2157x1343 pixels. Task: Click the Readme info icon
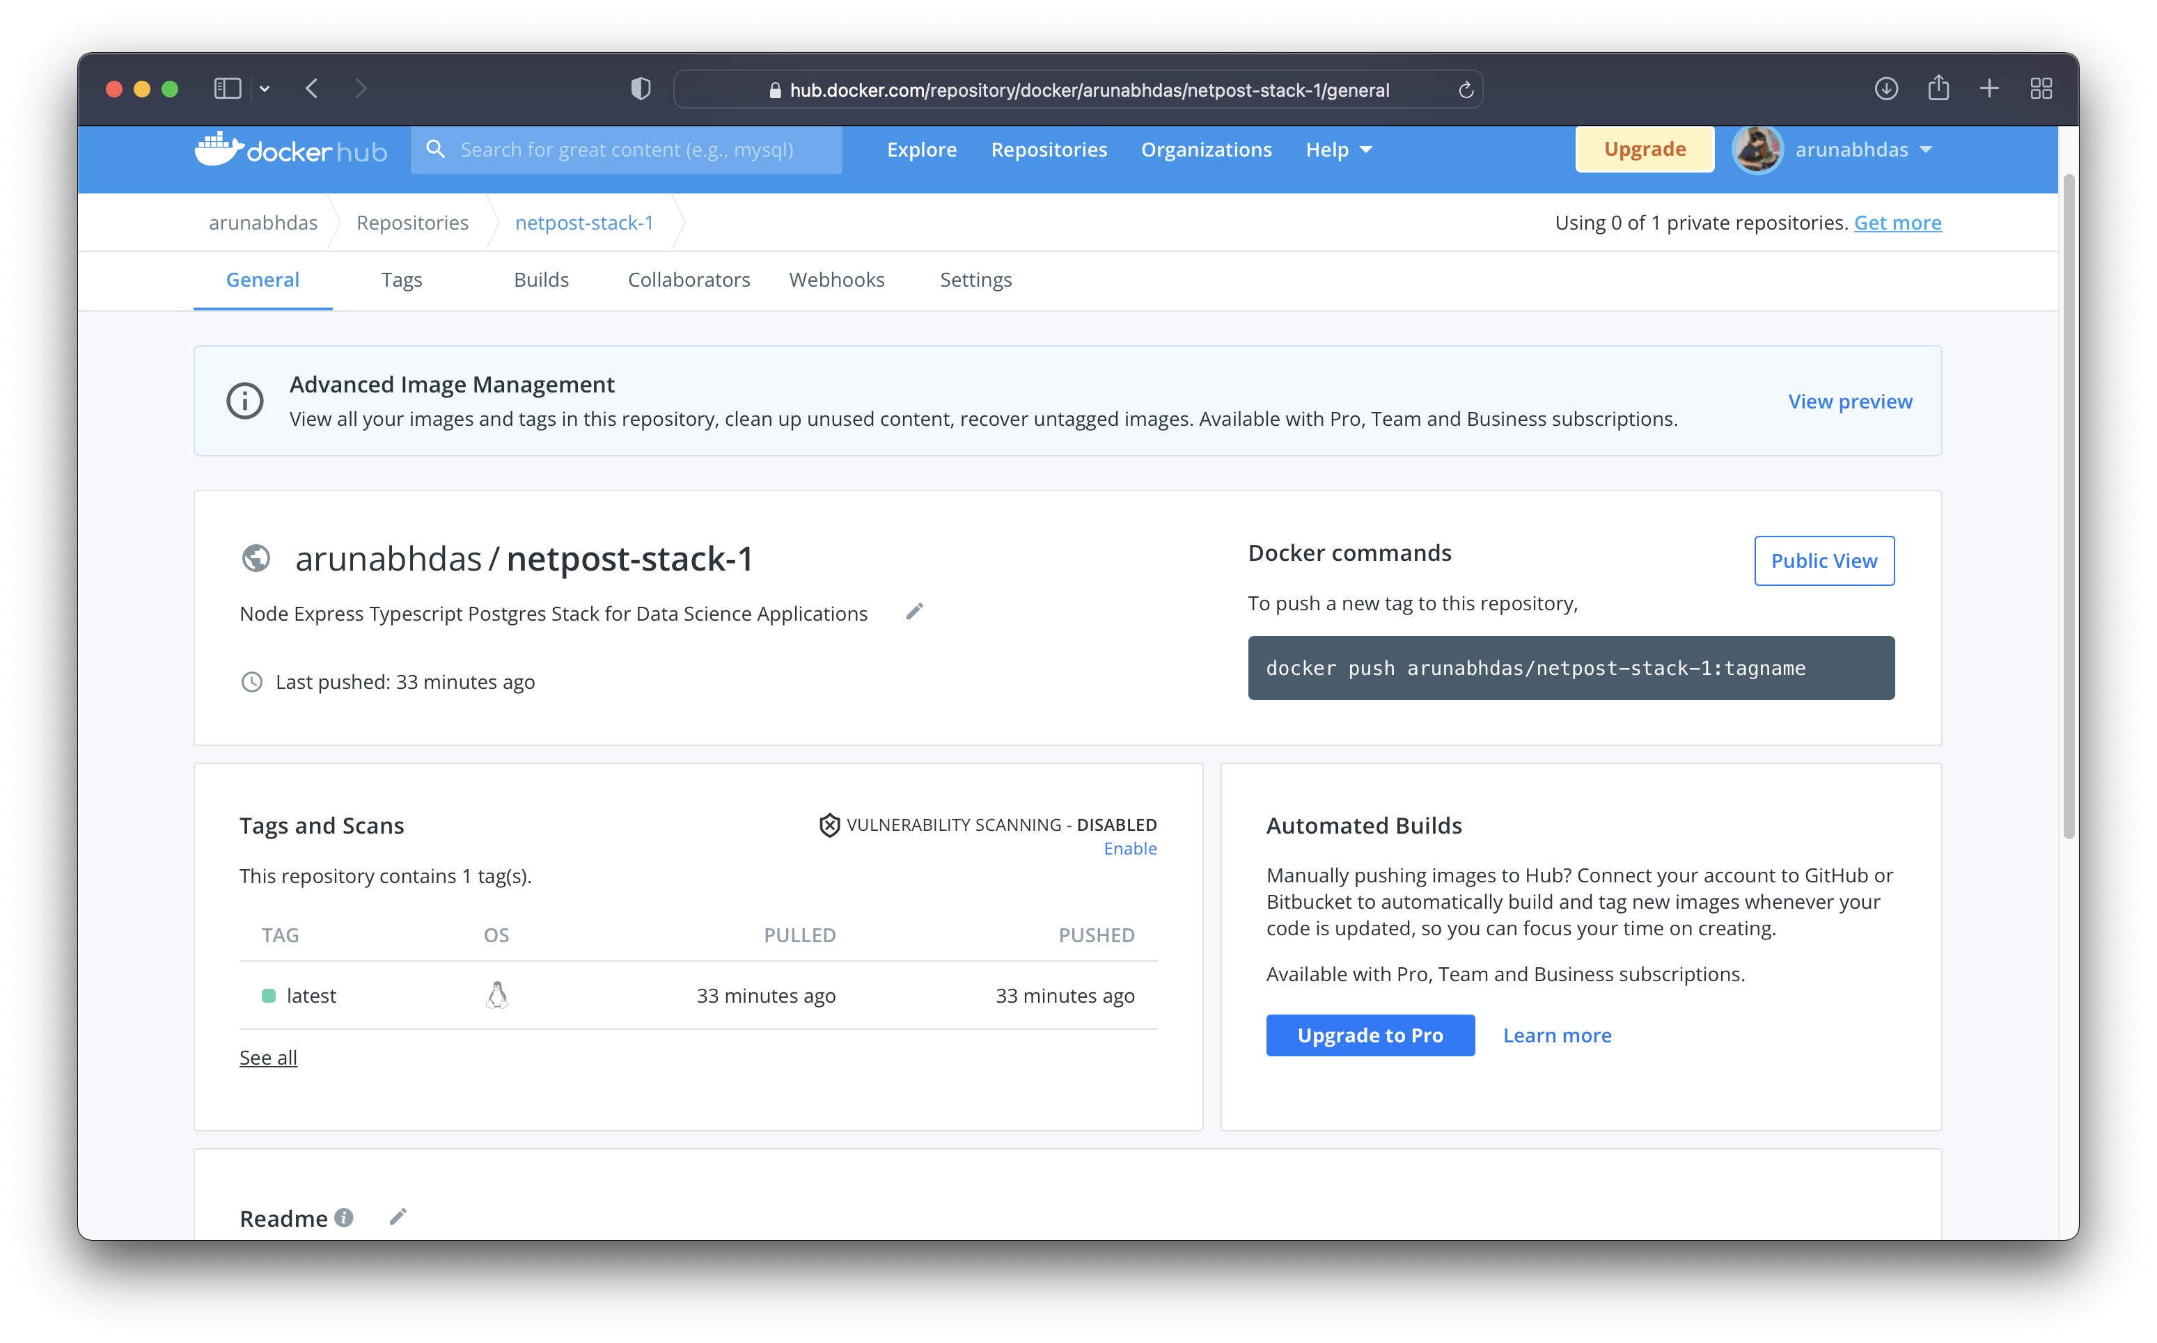344,1218
